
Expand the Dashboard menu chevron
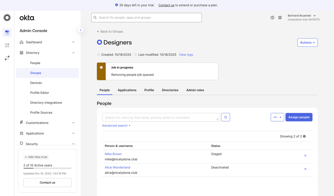pyautogui.click(x=73, y=42)
